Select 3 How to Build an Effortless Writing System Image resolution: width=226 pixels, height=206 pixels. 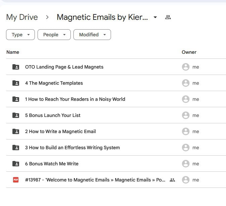72,148
